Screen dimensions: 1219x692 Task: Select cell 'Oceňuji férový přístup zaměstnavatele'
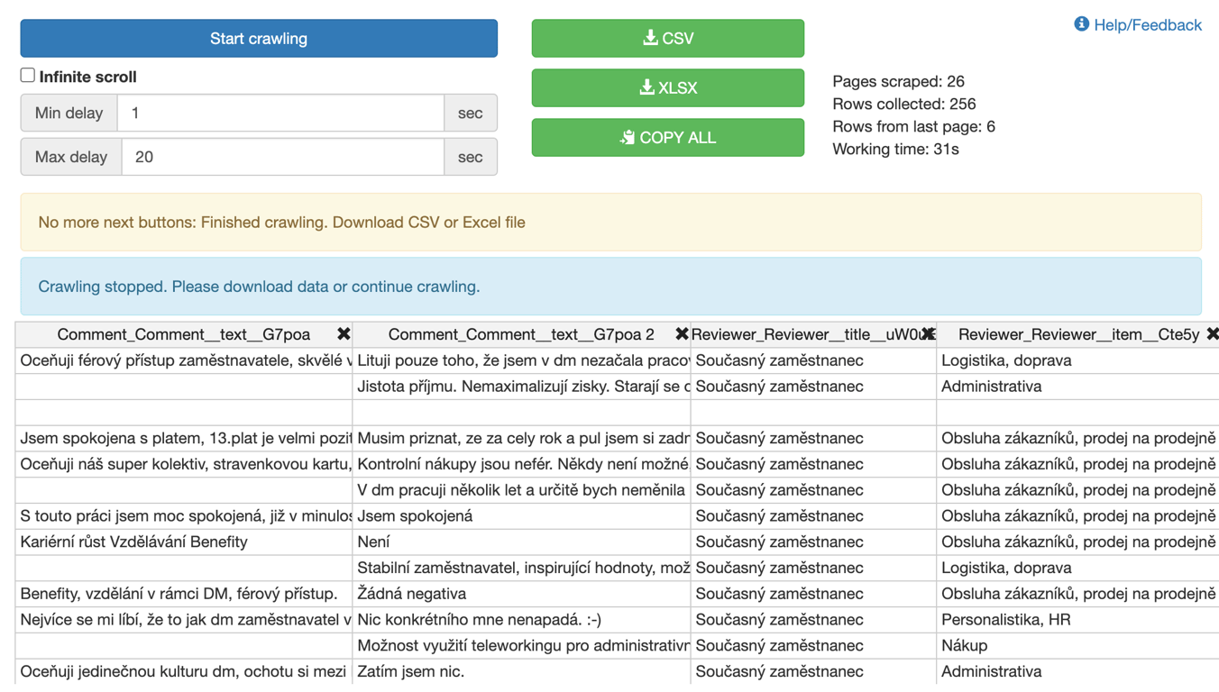click(184, 360)
